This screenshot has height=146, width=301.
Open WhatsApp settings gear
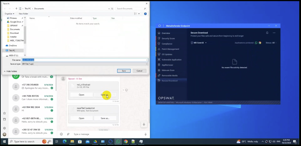click(4, 128)
